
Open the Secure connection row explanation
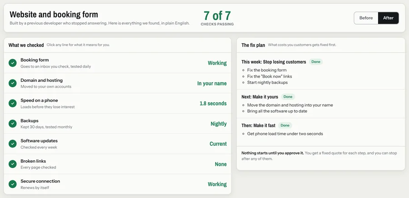(x=117, y=184)
